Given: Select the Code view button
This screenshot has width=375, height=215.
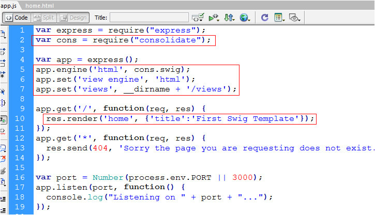Looking at the screenshot, I should coord(17,18).
